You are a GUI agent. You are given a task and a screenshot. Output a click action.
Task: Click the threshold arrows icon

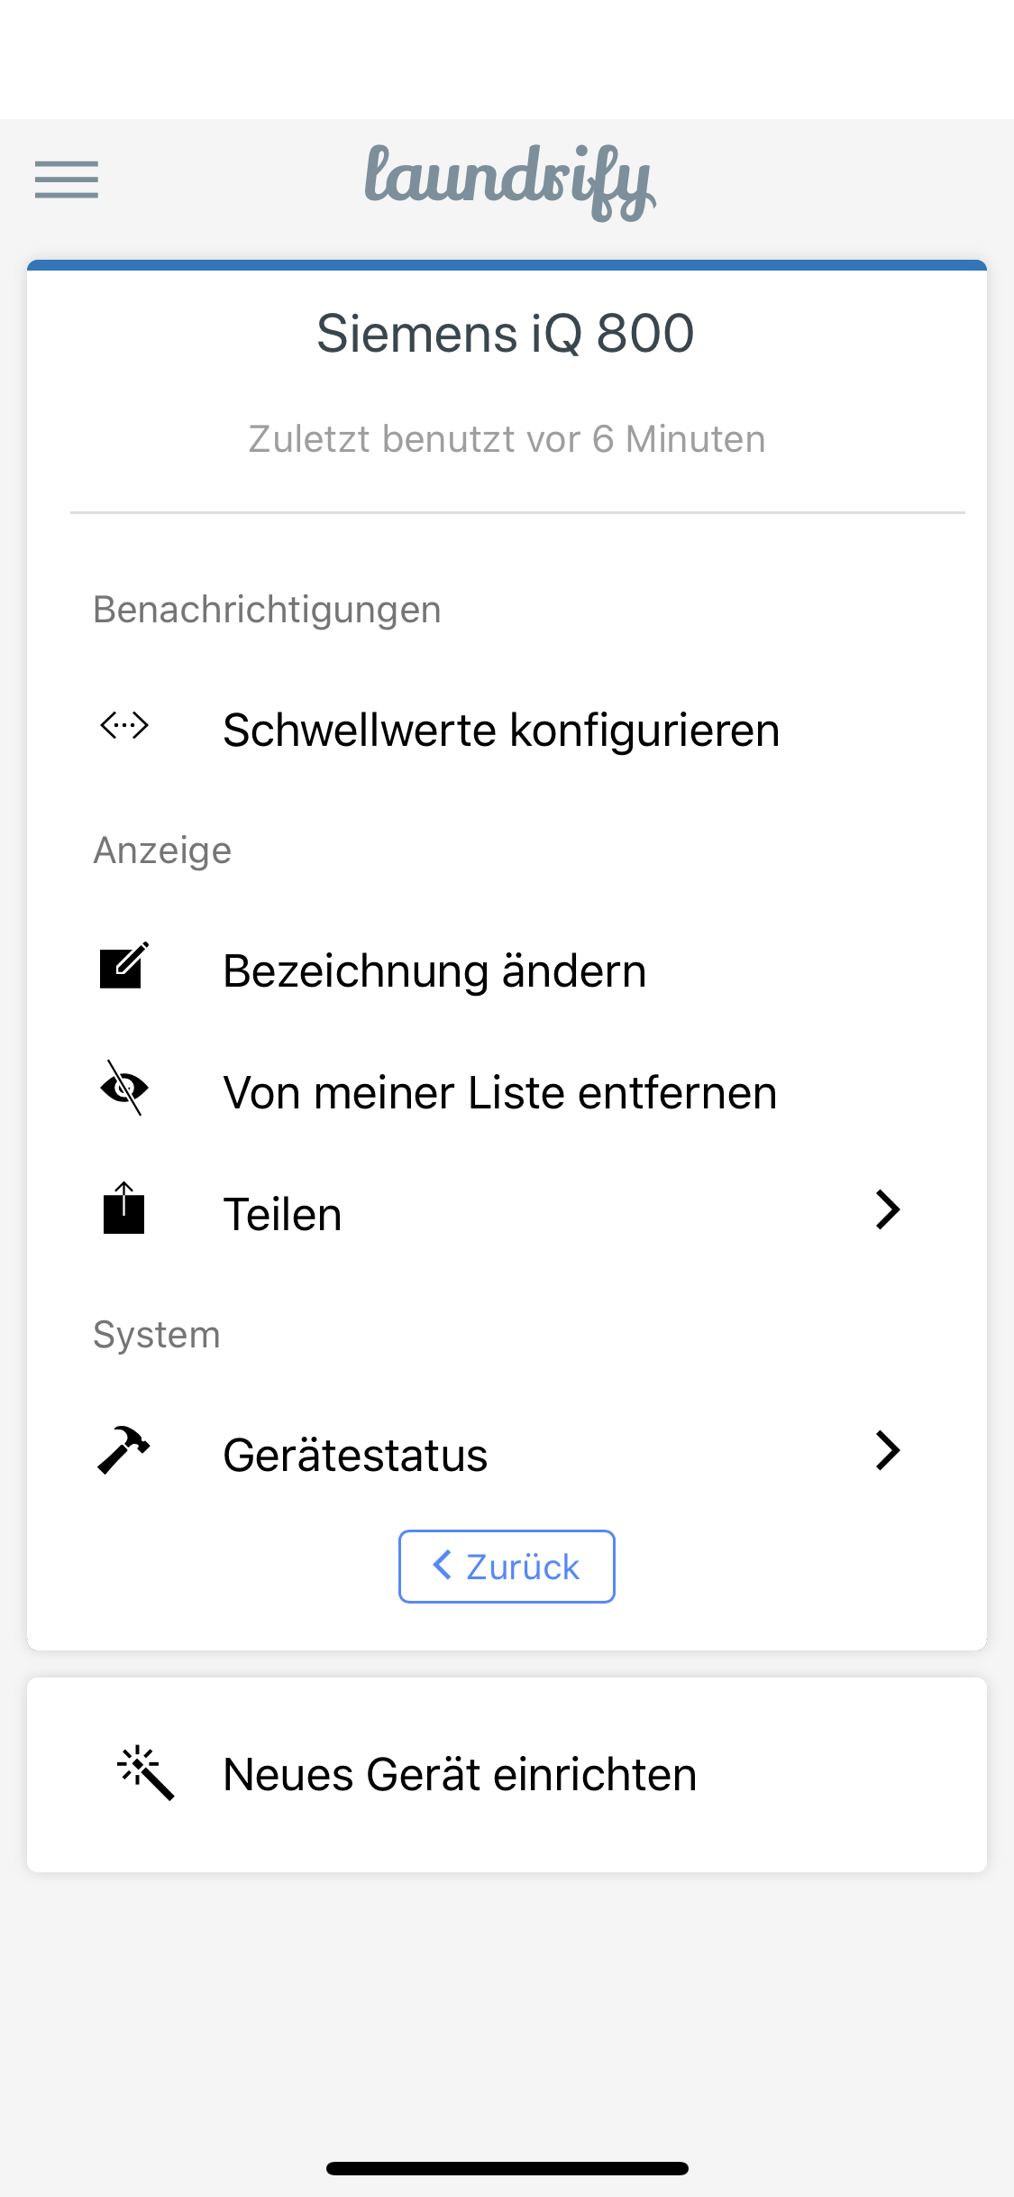pyautogui.click(x=124, y=725)
